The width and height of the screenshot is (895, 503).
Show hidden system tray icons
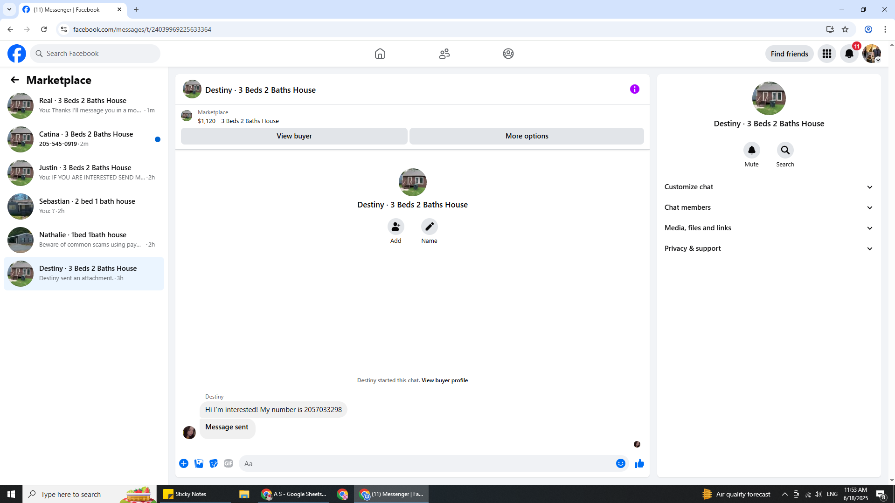pyautogui.click(x=785, y=494)
